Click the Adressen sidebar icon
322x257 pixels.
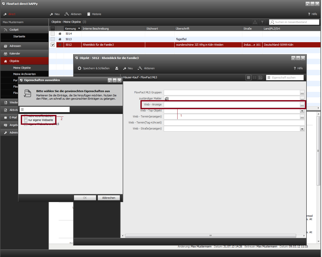pos(6,46)
